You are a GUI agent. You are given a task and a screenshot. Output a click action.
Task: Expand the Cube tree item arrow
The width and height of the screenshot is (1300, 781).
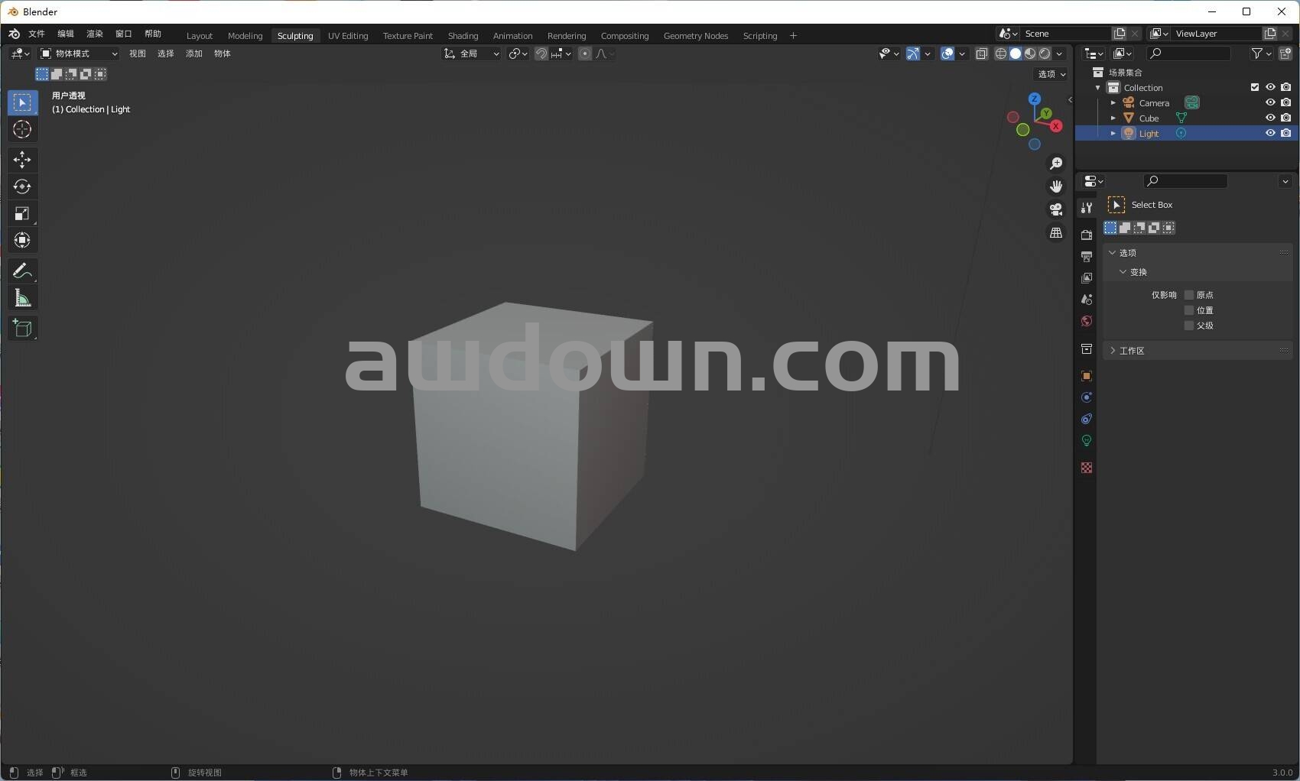click(x=1113, y=118)
